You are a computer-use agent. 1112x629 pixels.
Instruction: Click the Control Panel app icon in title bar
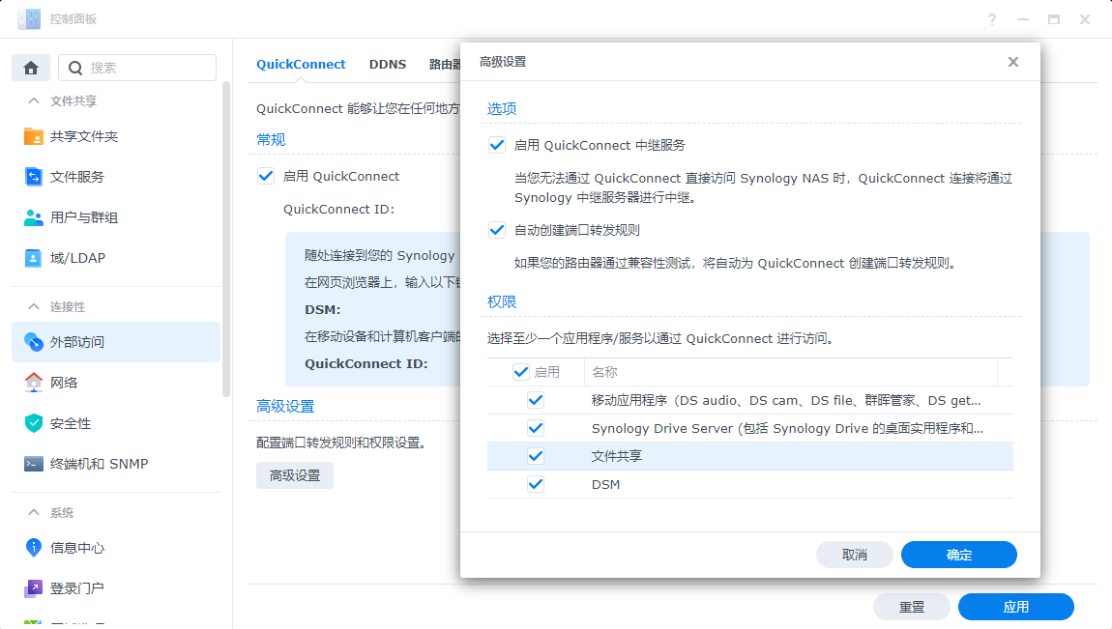(29, 19)
